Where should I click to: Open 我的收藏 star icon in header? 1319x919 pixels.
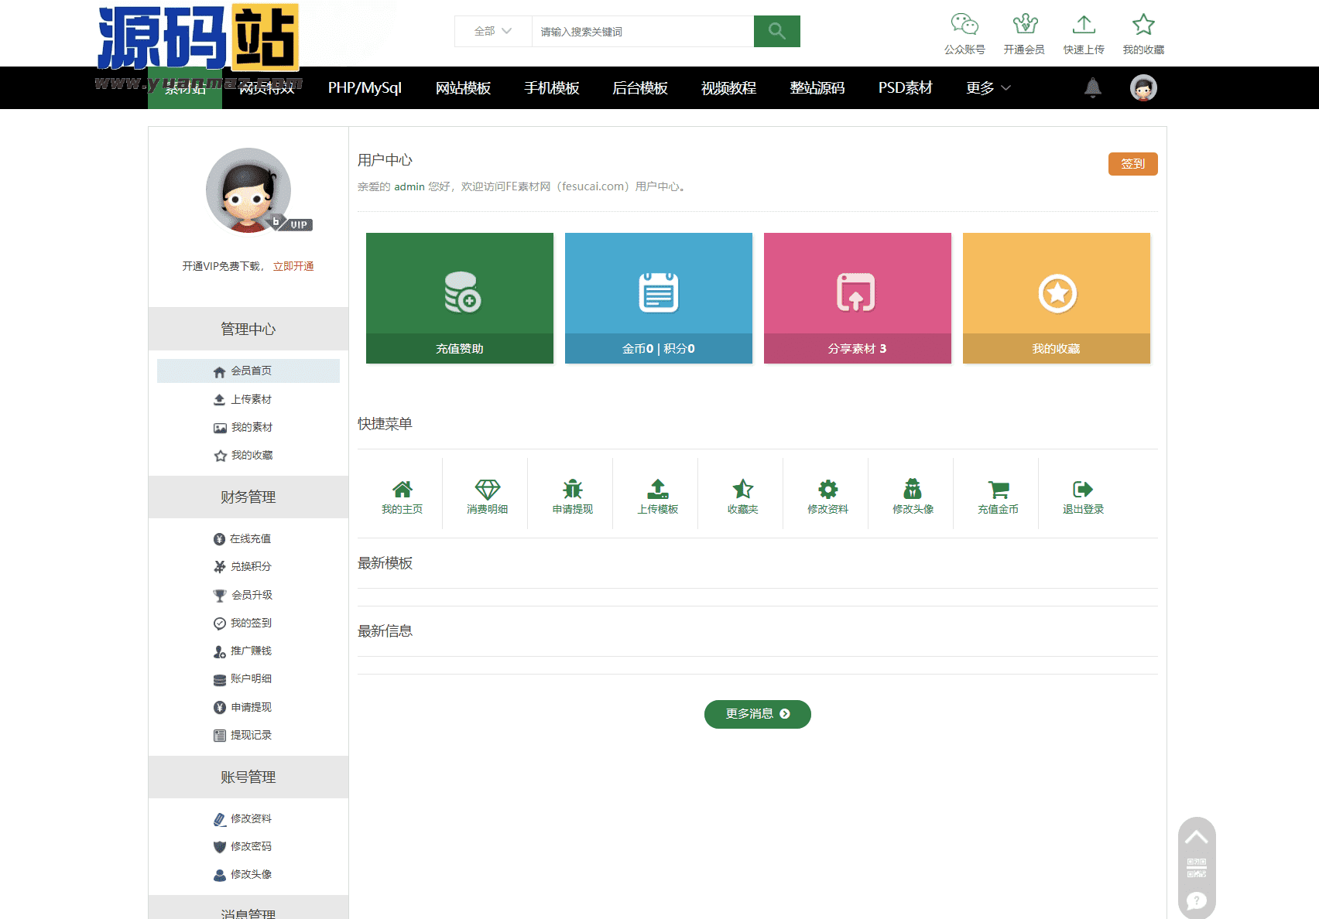pos(1143,26)
